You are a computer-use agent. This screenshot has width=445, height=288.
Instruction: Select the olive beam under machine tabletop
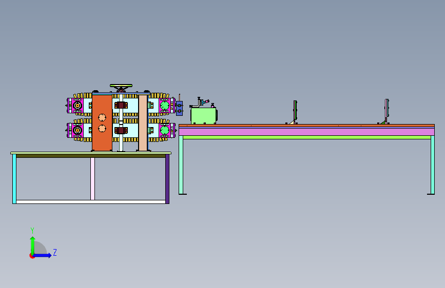91,156
